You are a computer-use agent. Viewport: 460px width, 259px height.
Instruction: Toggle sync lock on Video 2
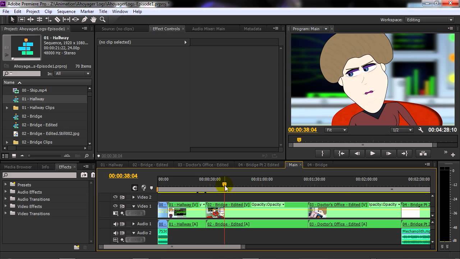point(122,197)
